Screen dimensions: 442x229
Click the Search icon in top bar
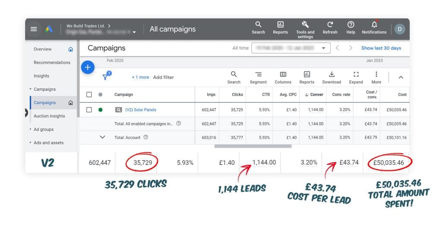click(x=258, y=25)
